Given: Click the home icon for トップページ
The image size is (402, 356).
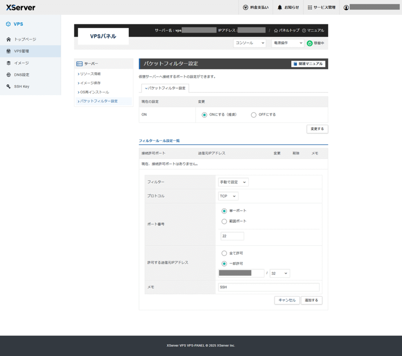Looking at the screenshot, I should point(9,39).
